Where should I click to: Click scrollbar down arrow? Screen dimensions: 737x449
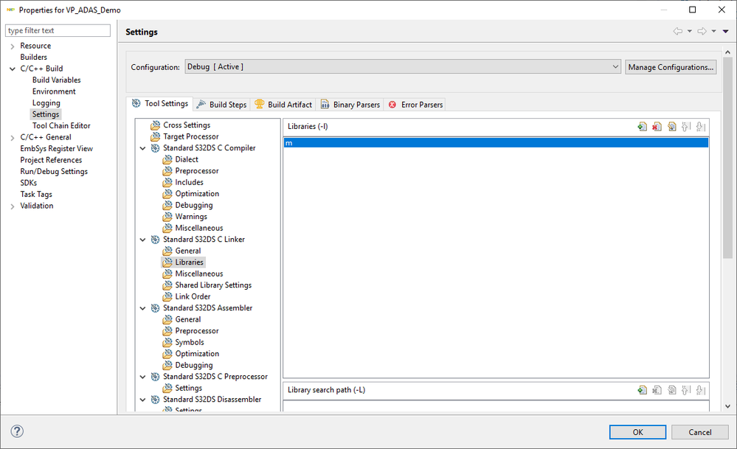[x=727, y=407]
